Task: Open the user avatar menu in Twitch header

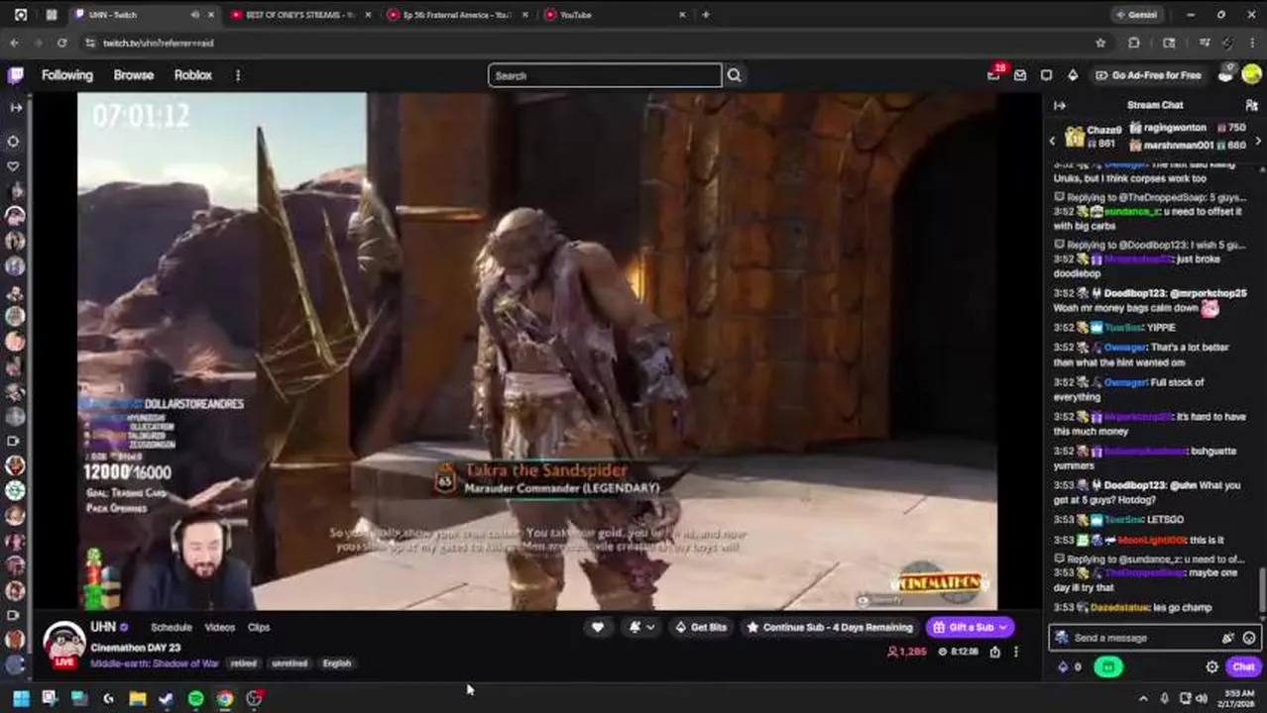Action: (x=1251, y=74)
